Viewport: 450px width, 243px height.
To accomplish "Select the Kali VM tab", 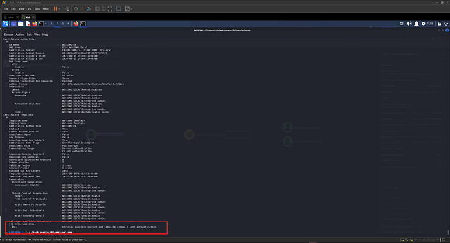I will pyautogui.click(x=26, y=17).
